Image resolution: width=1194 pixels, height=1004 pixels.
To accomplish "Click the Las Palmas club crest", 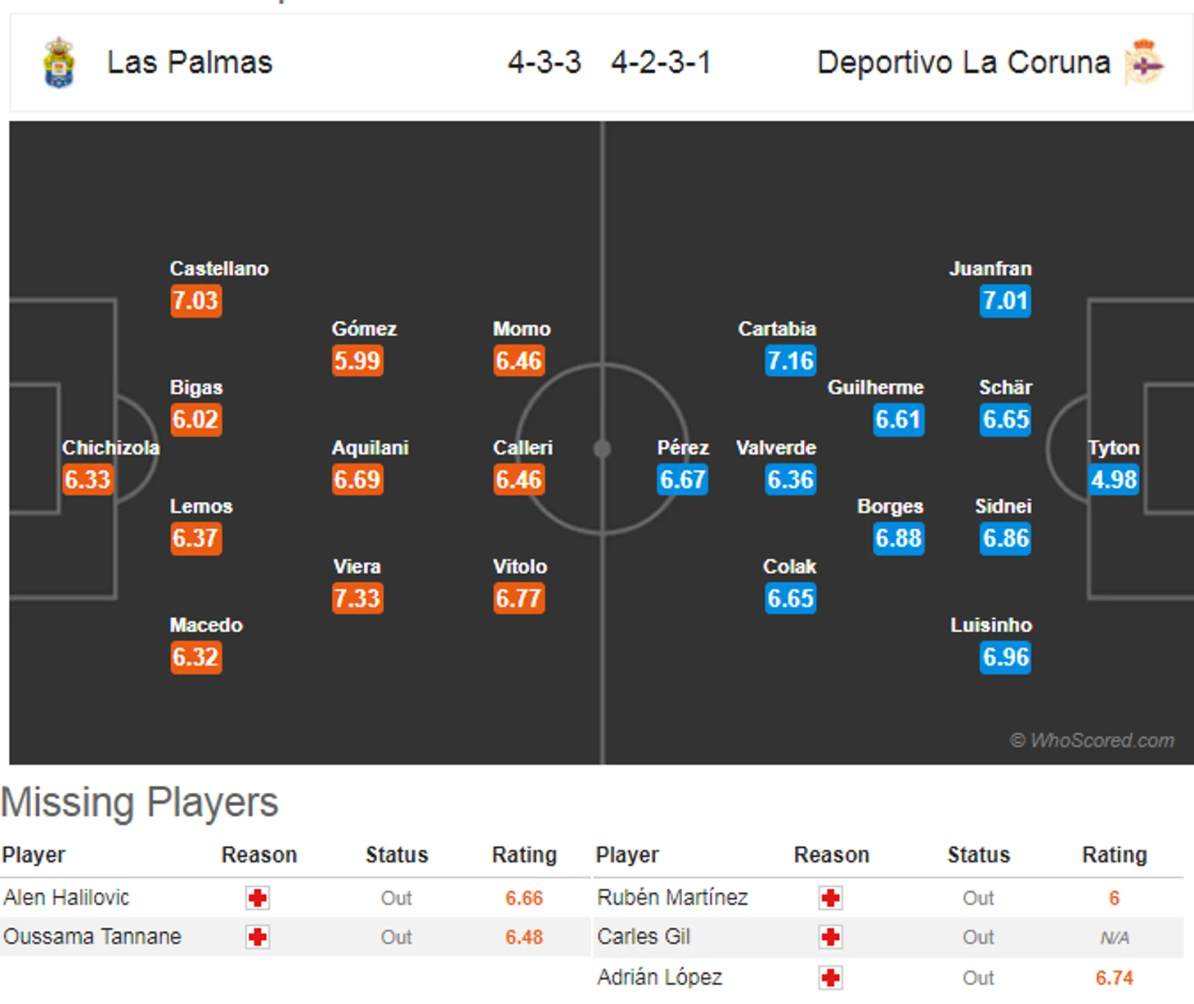I will (x=59, y=62).
